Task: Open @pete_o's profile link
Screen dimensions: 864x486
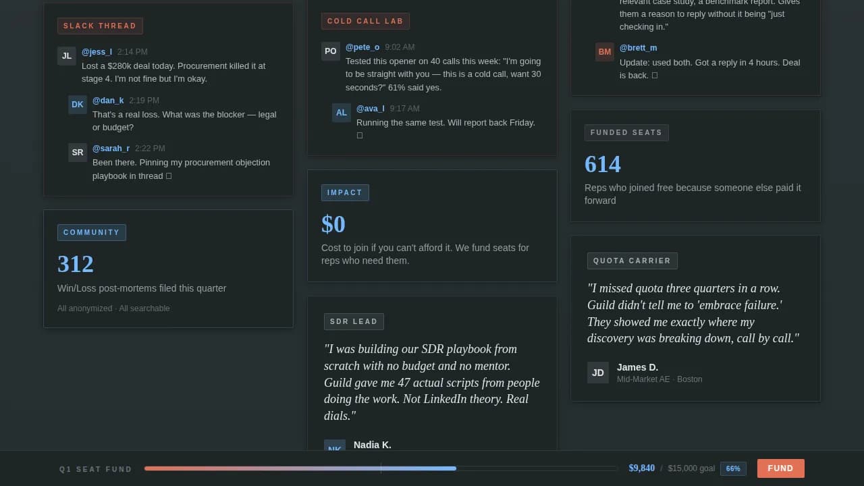Action: point(362,47)
